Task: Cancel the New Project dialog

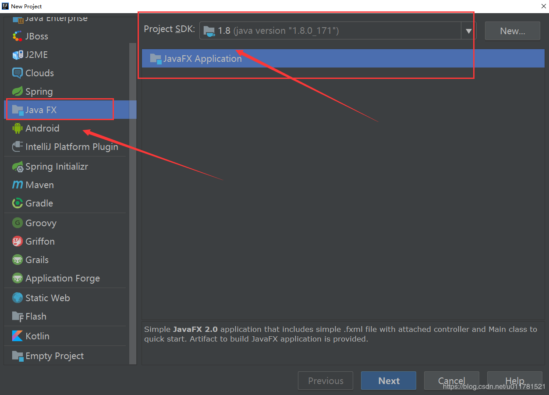Action: click(x=452, y=381)
